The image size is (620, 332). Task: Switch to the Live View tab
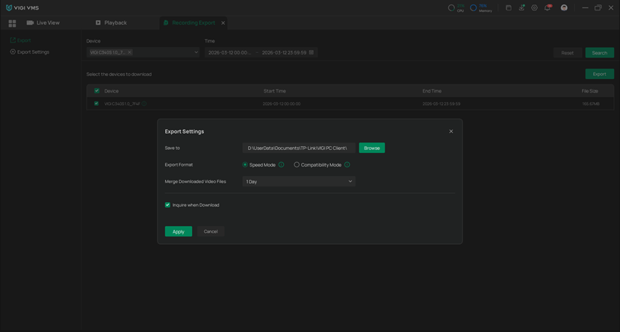click(43, 23)
